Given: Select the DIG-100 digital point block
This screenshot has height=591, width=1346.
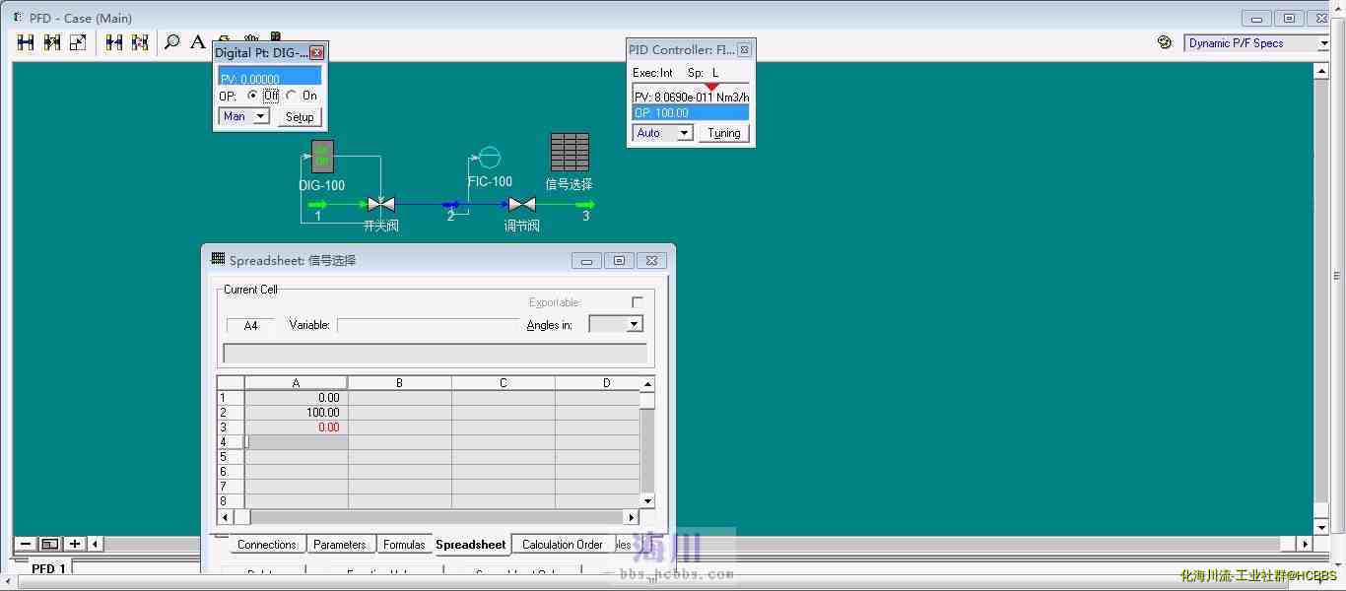Looking at the screenshot, I should coord(322,156).
